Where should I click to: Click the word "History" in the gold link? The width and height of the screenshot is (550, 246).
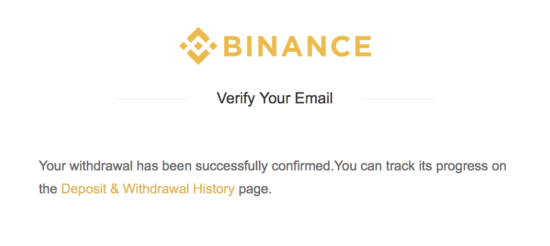pos(214,189)
